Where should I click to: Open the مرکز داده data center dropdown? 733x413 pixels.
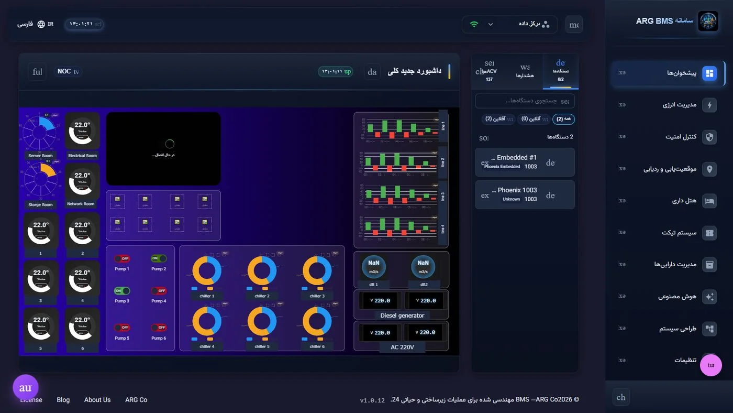[509, 24]
